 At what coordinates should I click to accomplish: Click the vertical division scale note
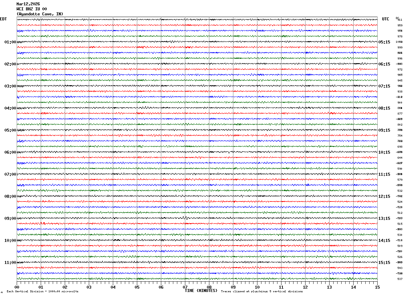pyautogui.click(x=42, y=292)
